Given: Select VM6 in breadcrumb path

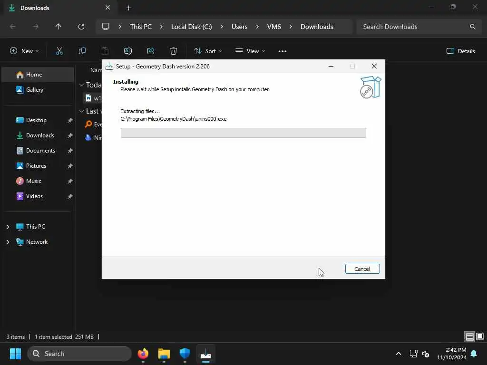Looking at the screenshot, I should click(x=274, y=27).
